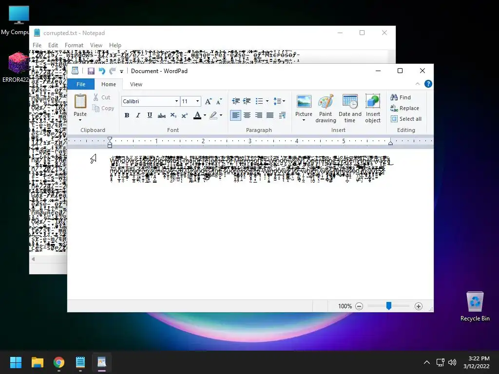Open the highlight color dropdown arrow
This screenshot has width=499, height=374.
tap(221, 115)
